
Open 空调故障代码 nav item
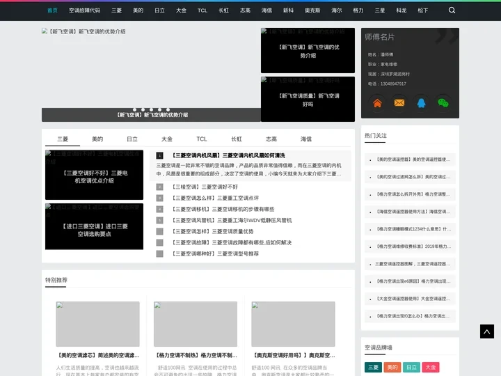pyautogui.click(x=84, y=10)
